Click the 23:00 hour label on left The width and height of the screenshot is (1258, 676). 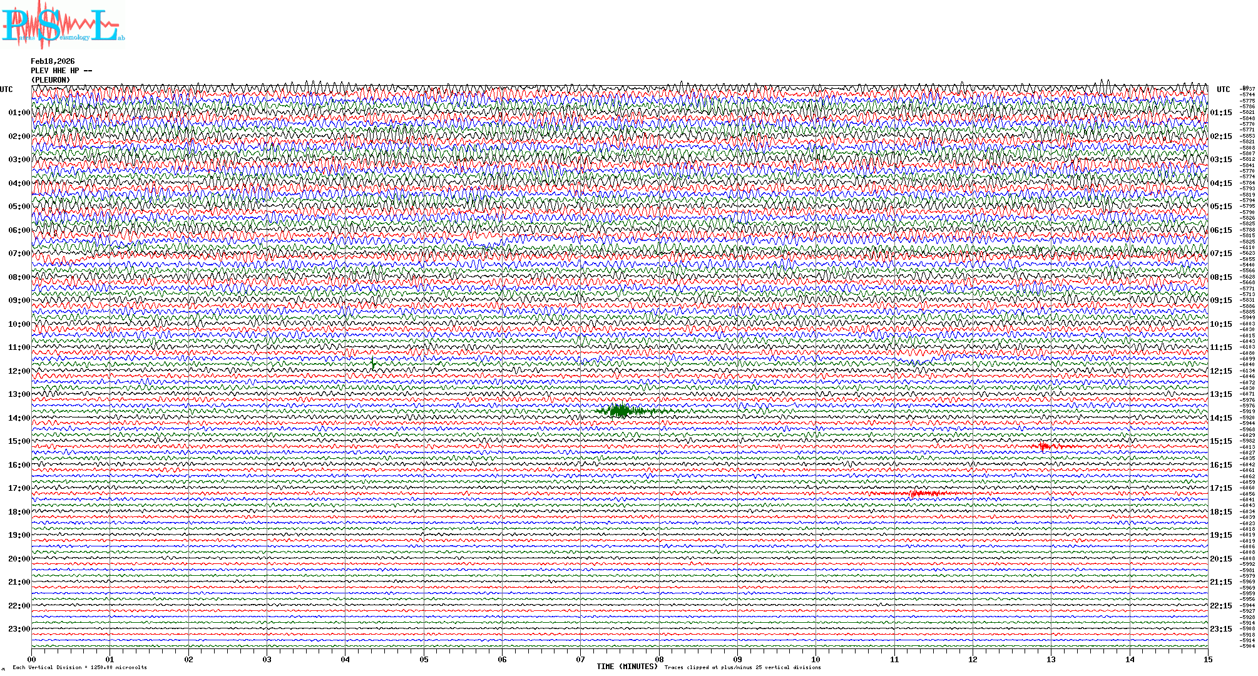pyautogui.click(x=19, y=629)
